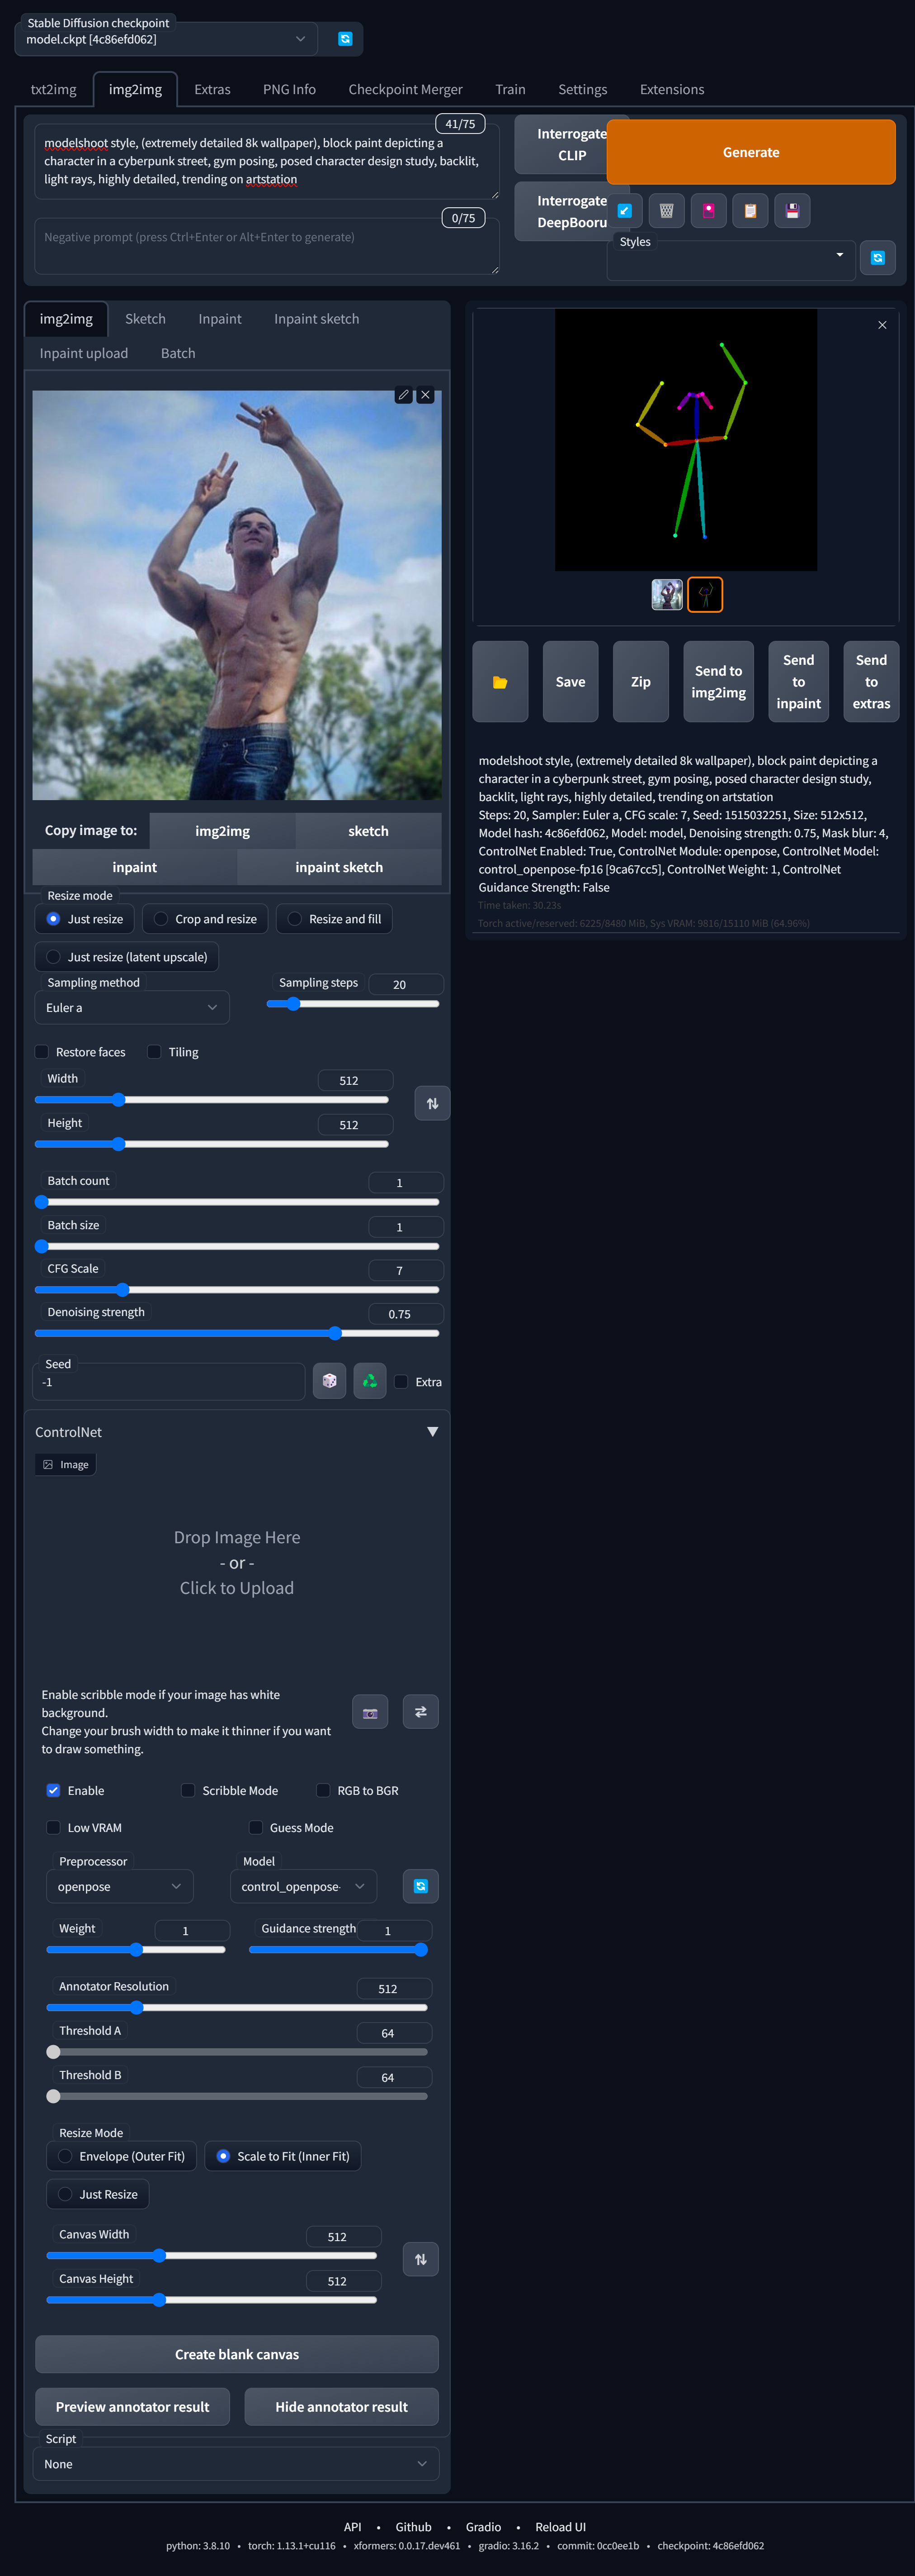Remove the input image with X icon

pos(425,395)
